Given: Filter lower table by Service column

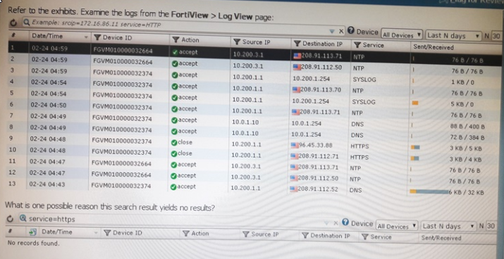Looking at the screenshot, I should pos(365,237).
